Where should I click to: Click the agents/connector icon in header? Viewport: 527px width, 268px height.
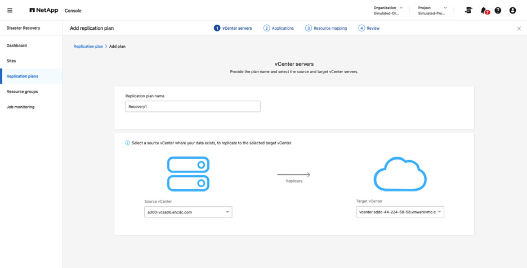(x=468, y=10)
